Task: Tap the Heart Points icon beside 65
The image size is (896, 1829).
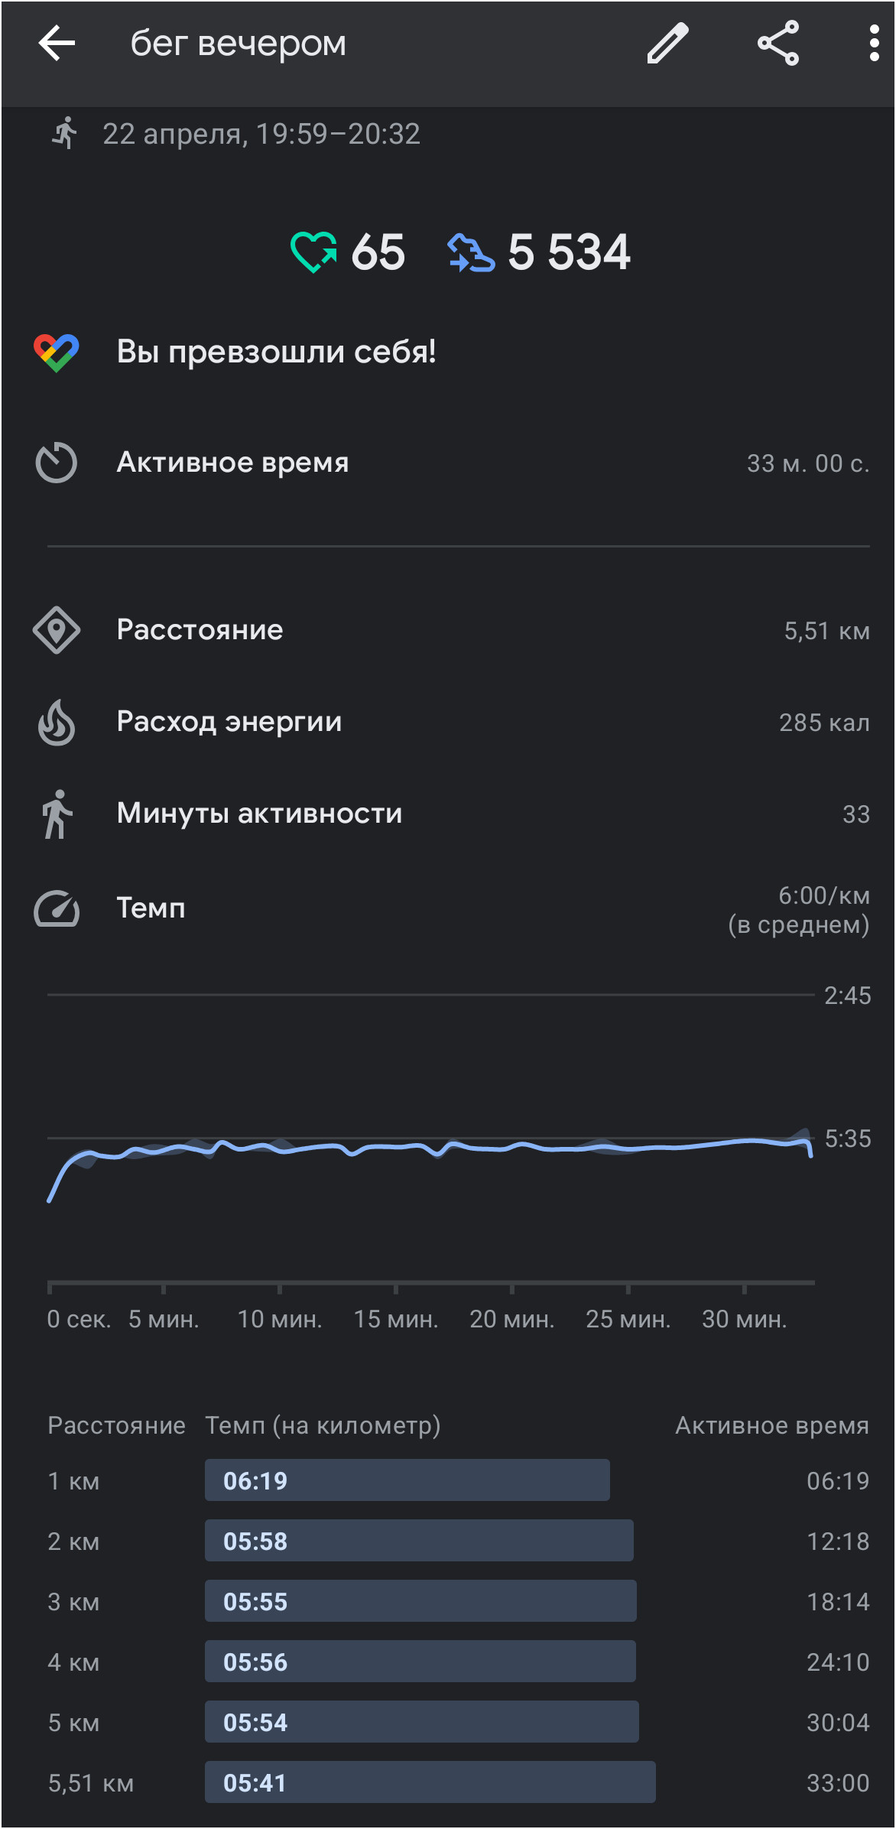Action: (x=313, y=252)
